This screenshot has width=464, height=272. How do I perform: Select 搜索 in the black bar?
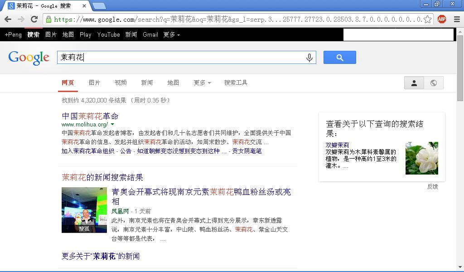tap(33, 34)
